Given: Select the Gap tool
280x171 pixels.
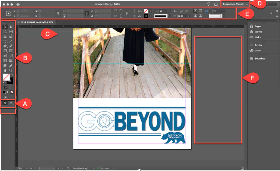Looking at the screenshot, I should pyautogui.click(x=11, y=32).
